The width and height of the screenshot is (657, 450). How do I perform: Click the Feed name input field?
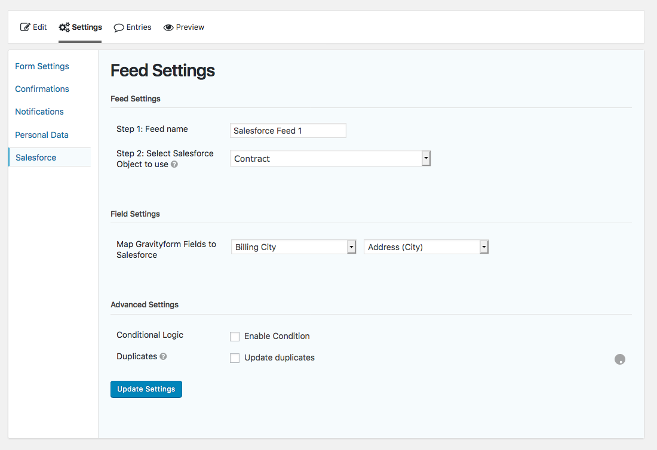tap(288, 131)
